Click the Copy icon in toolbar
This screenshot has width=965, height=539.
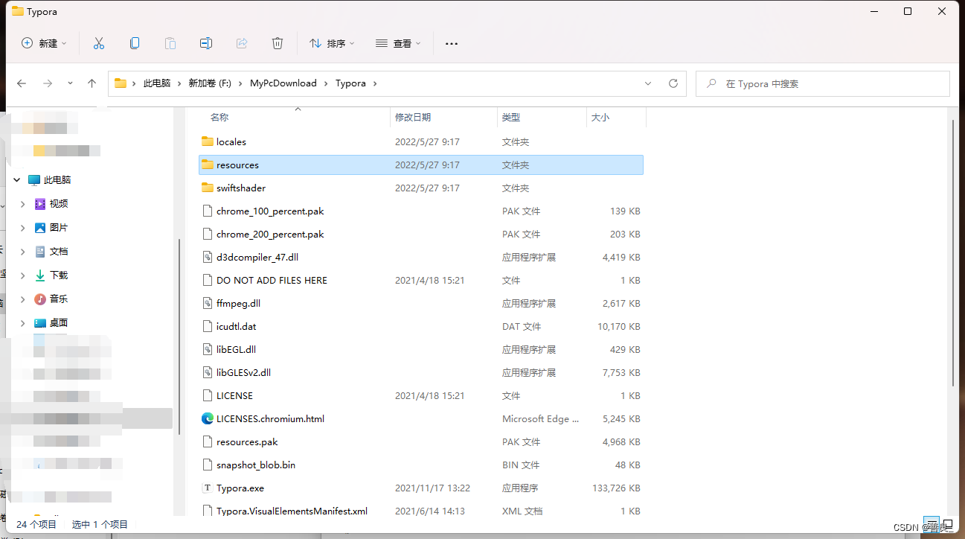tap(135, 43)
